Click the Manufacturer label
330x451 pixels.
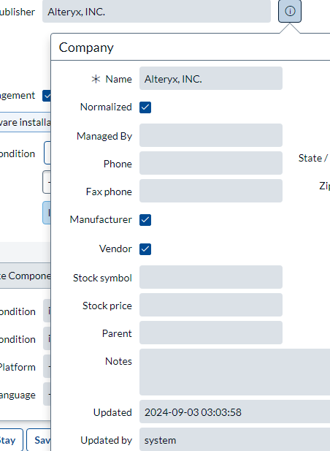click(101, 219)
